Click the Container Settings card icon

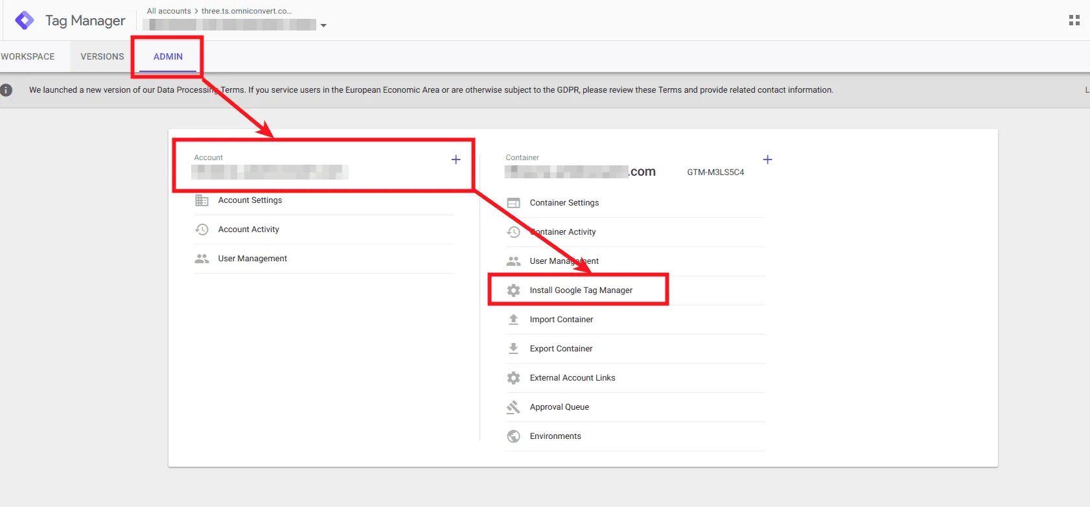pos(513,203)
